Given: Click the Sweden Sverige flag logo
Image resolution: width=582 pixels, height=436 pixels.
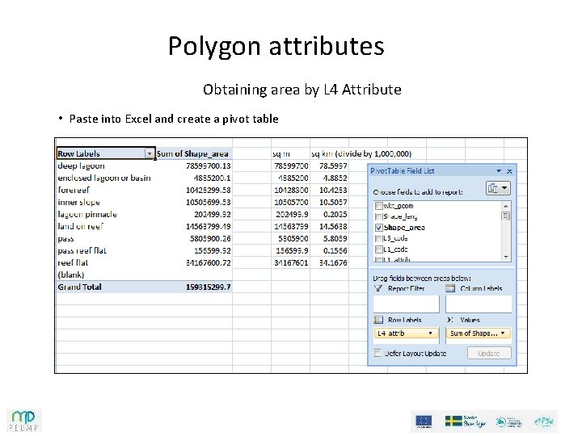Looking at the screenshot, I should [x=466, y=421].
